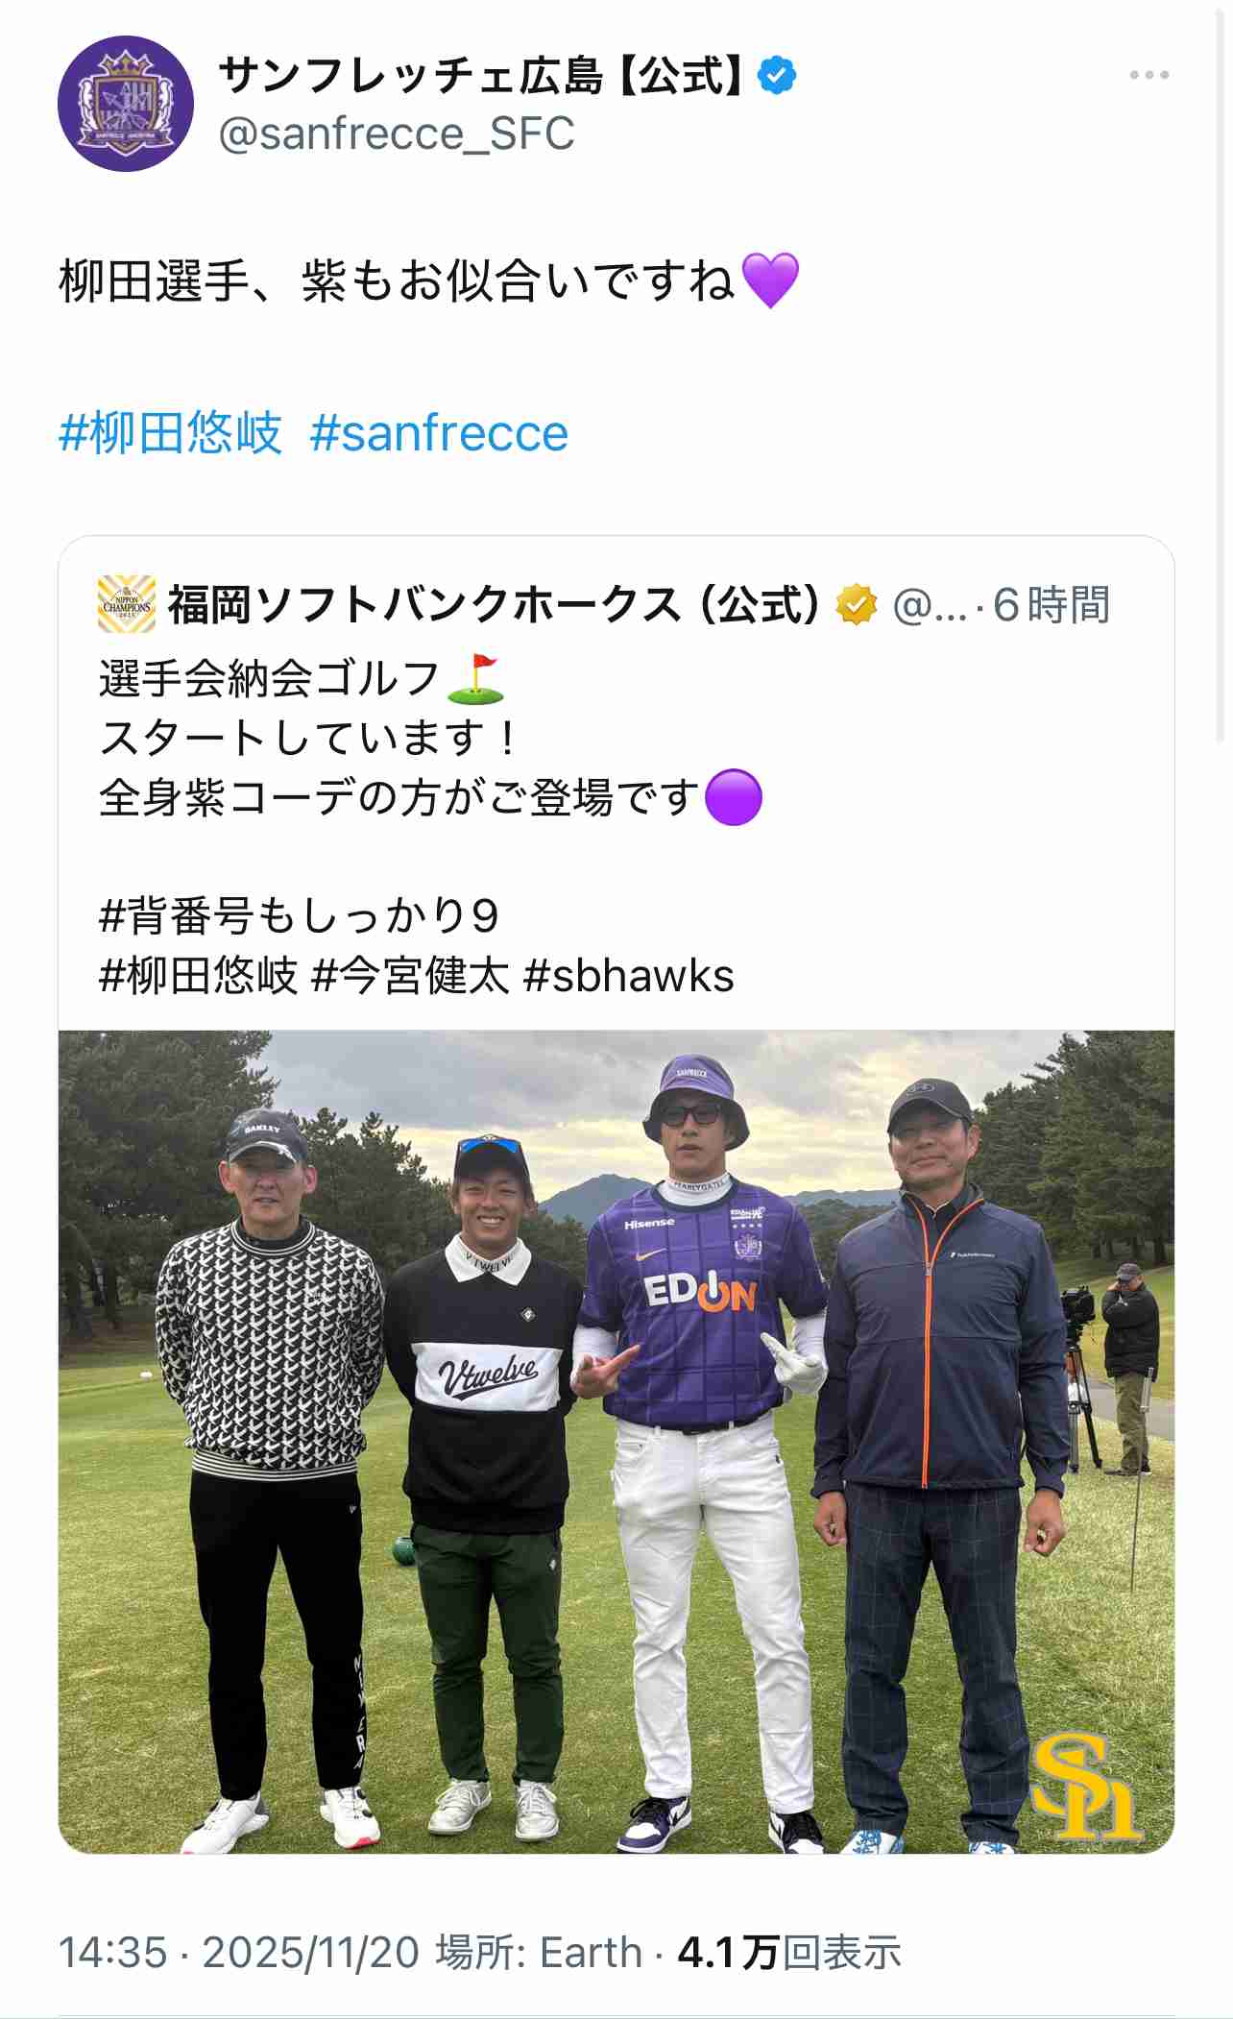The width and height of the screenshot is (1233, 2019).
Task: Click 福岡ソフトバンクホークス（公式） account name
Action: [496, 605]
